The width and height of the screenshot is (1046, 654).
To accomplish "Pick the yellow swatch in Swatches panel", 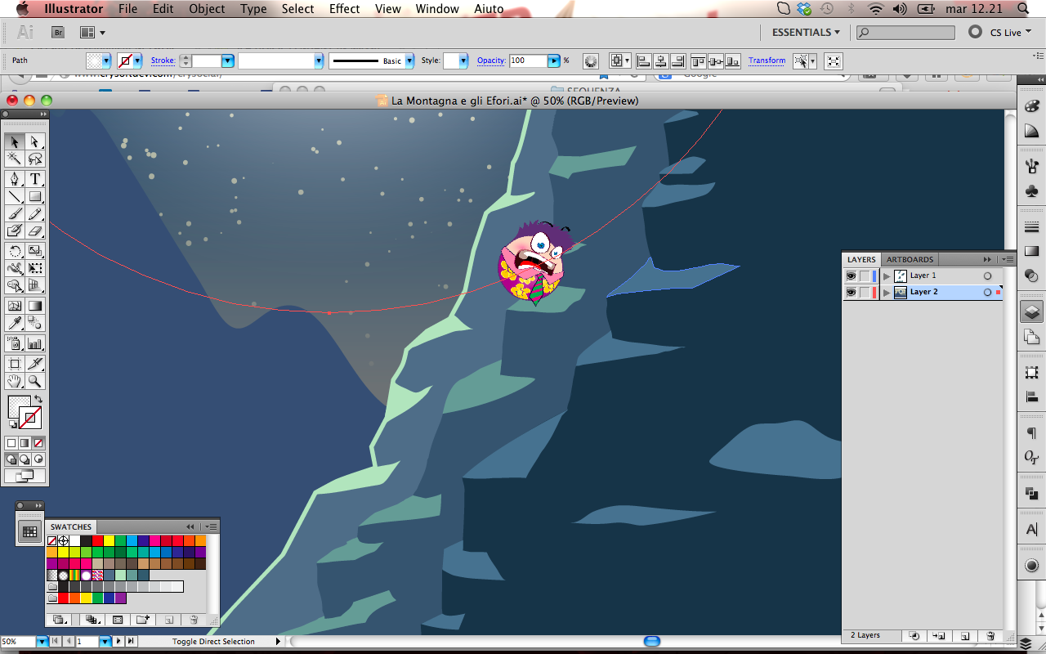I will click(x=109, y=540).
